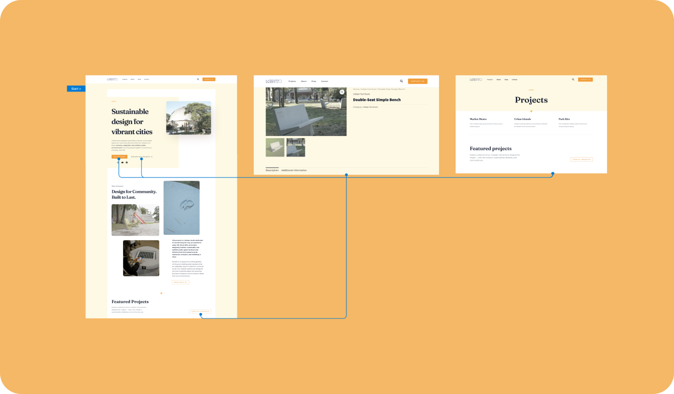674x394 pixels.
Task: Click Shop in the product page navigation
Action: pyautogui.click(x=313, y=81)
